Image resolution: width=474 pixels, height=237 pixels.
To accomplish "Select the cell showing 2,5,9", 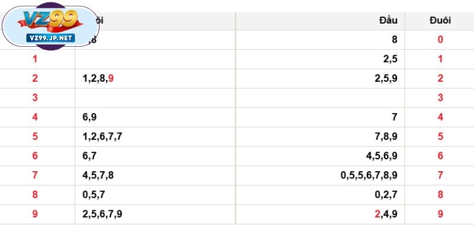I will point(386,78).
